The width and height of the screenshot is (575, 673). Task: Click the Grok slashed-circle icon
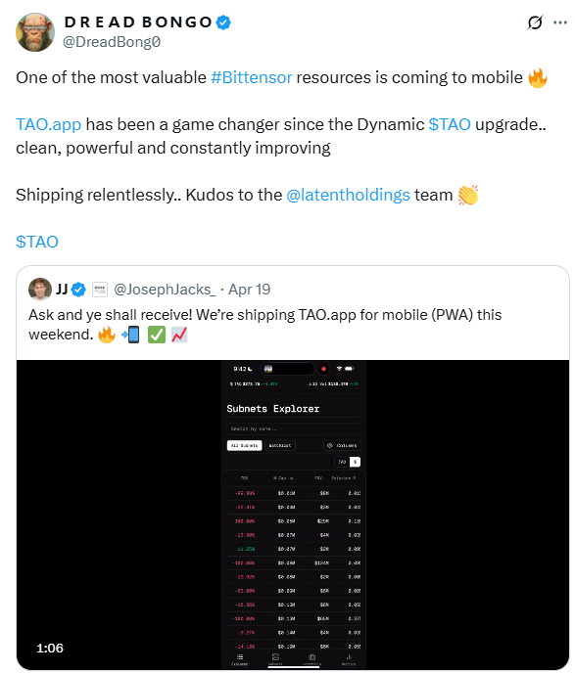(535, 22)
